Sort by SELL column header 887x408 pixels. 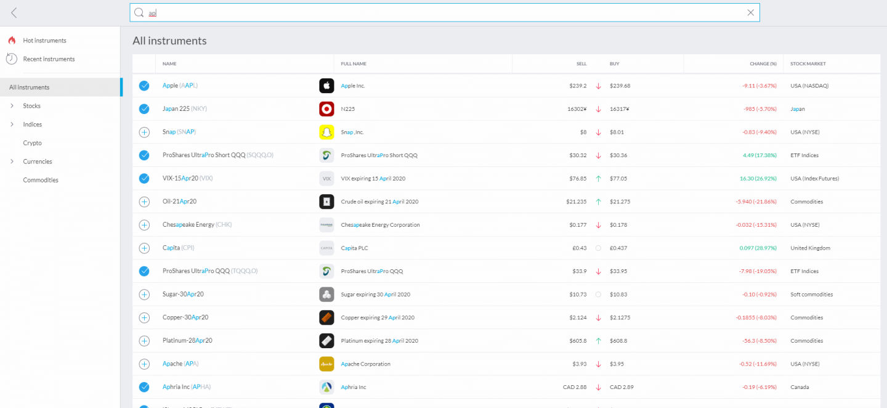581,63
